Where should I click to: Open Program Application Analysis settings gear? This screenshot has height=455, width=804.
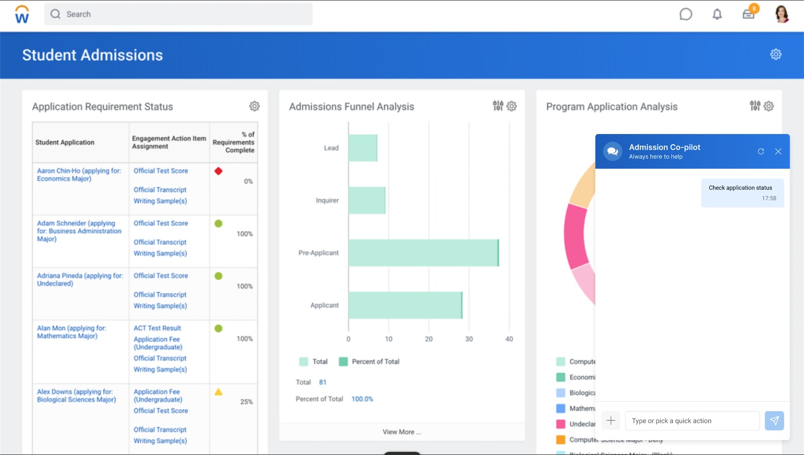(x=769, y=106)
